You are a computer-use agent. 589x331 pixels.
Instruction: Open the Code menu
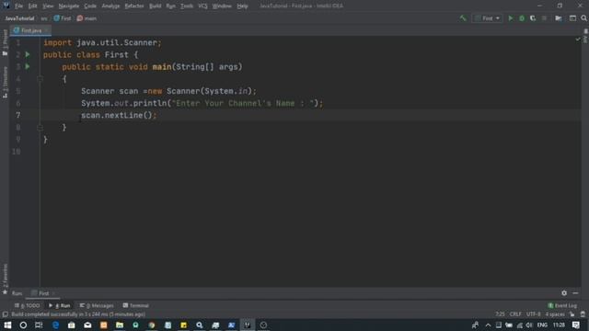90,6
